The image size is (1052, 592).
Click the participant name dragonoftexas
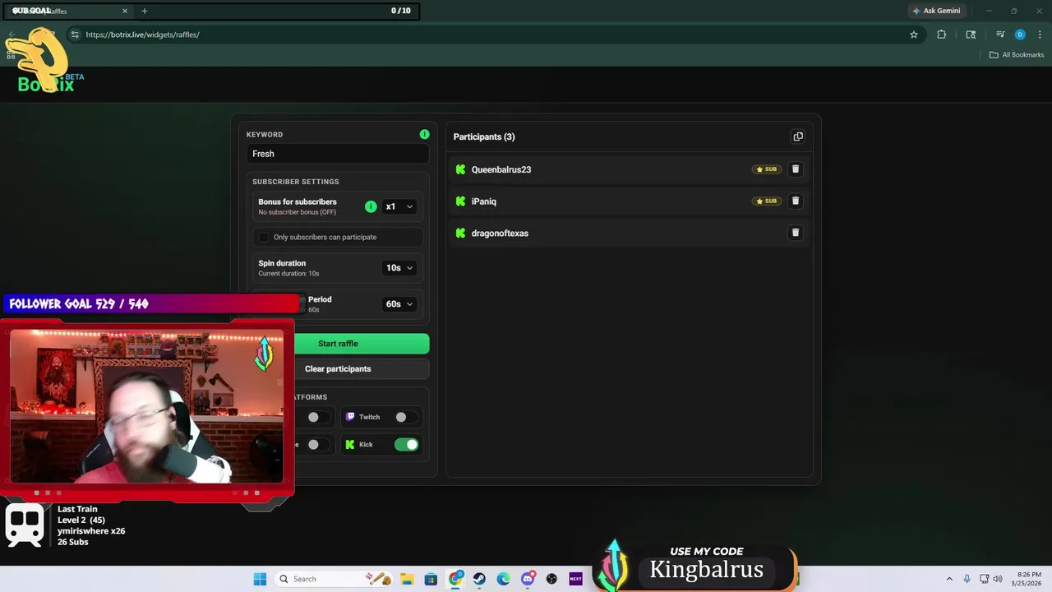(x=500, y=234)
